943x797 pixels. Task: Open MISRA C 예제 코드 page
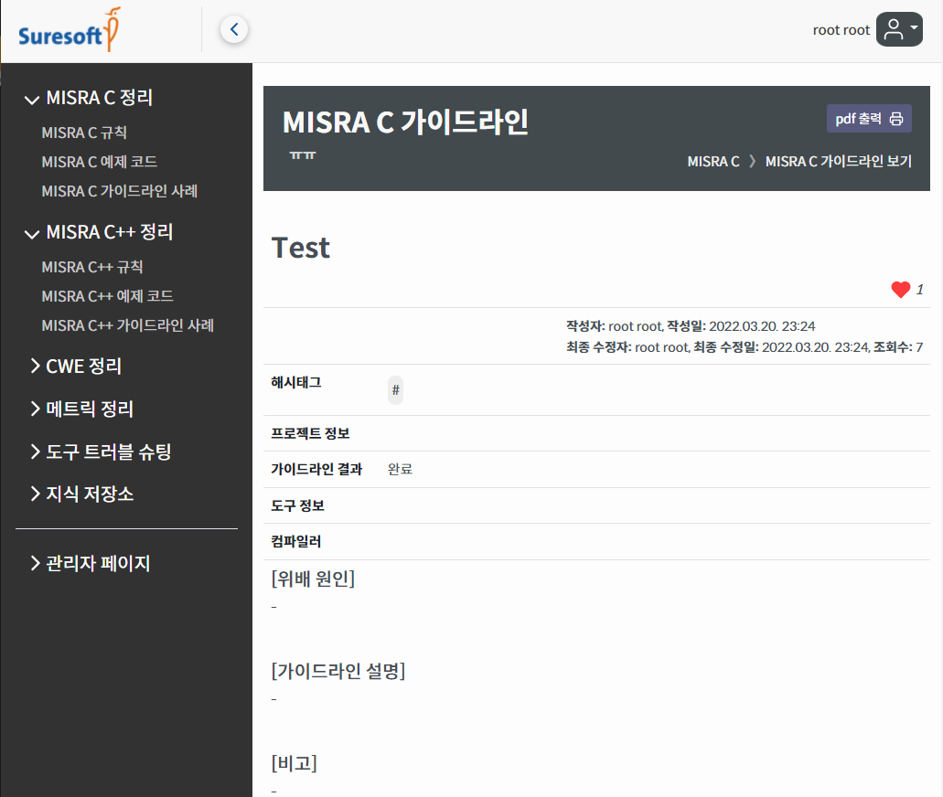(99, 162)
